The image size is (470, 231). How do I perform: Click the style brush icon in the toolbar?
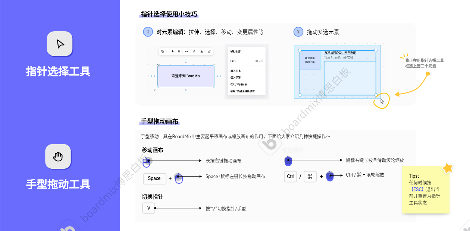pyautogui.click(x=194, y=51)
